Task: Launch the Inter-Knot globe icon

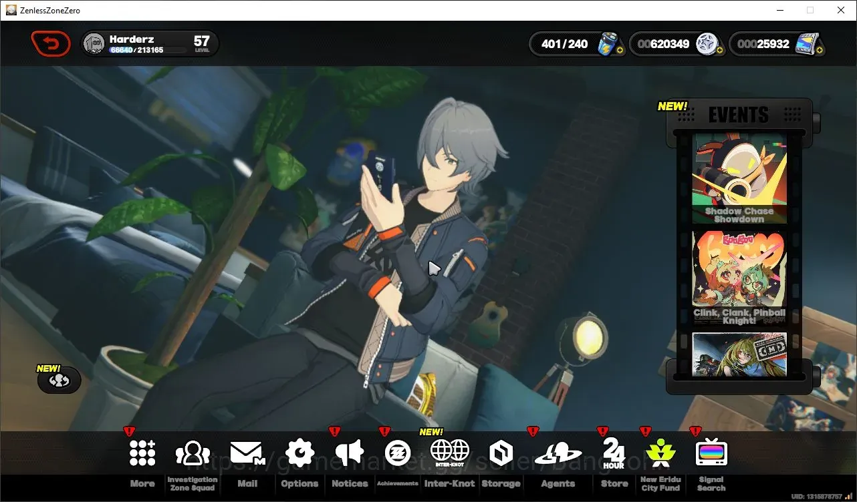Action: click(450, 453)
